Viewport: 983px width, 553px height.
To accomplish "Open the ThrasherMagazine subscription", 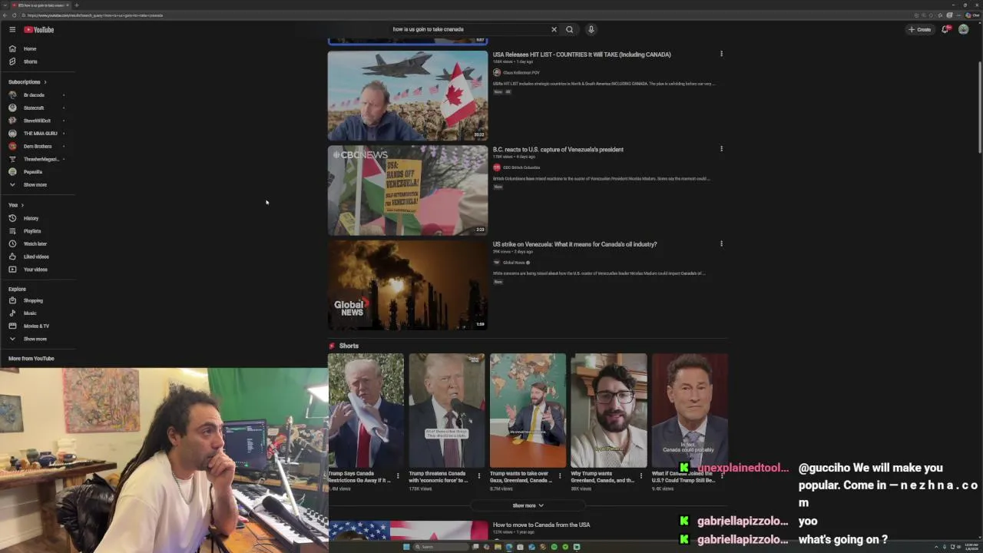I will (37, 159).
